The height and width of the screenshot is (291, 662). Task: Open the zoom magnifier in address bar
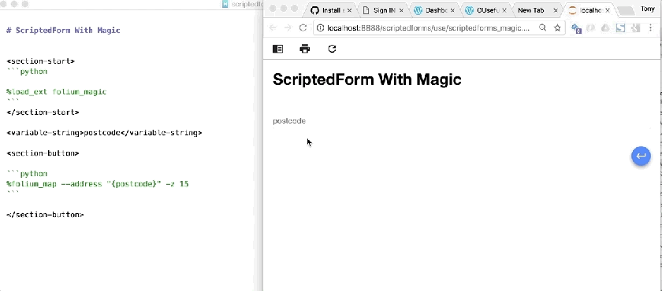542,28
